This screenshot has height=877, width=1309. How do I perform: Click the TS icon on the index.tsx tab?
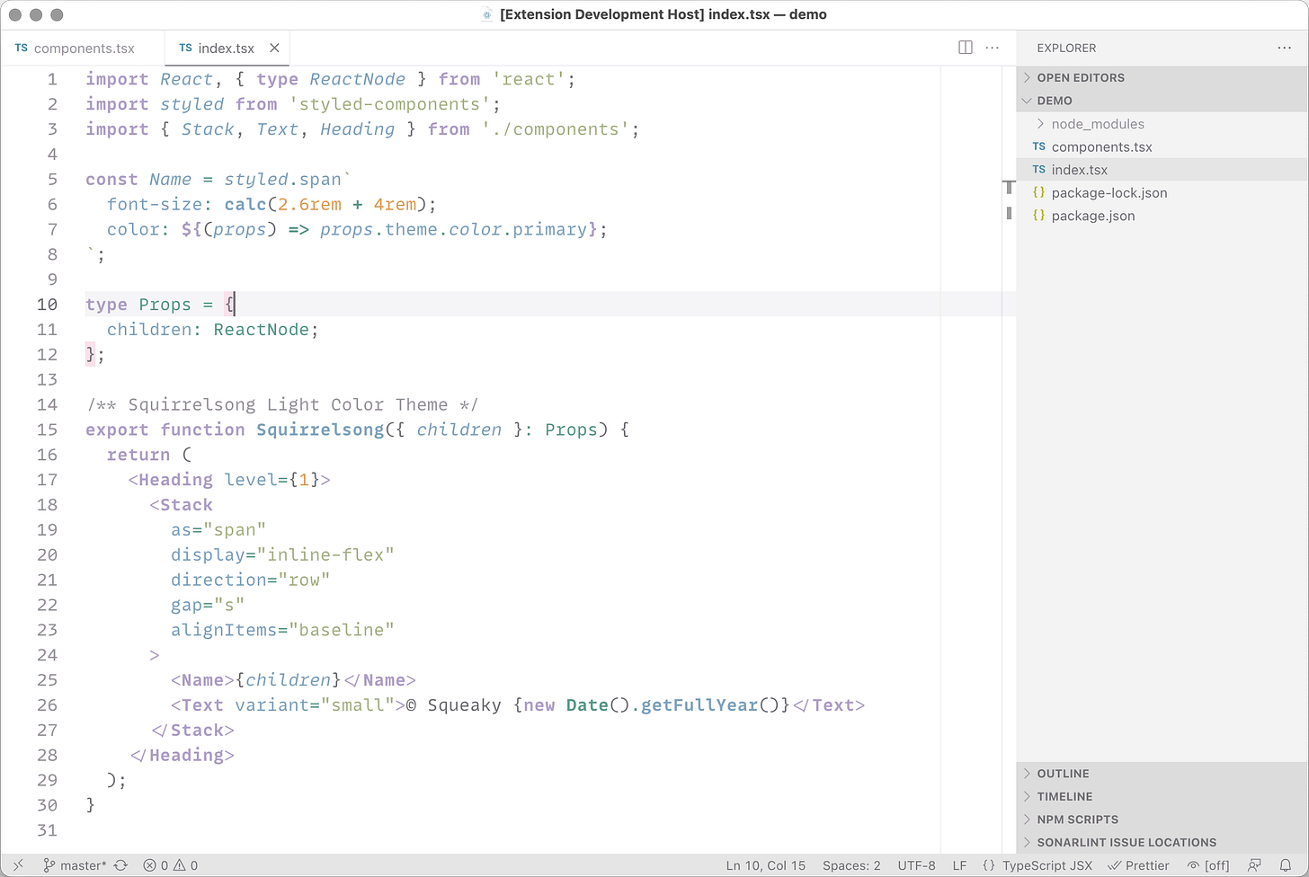[x=185, y=49]
